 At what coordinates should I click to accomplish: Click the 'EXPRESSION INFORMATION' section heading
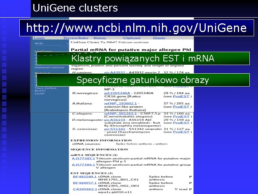[x=101, y=140]
